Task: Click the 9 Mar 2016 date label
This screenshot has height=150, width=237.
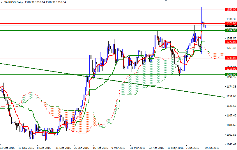Action: pos(119,148)
